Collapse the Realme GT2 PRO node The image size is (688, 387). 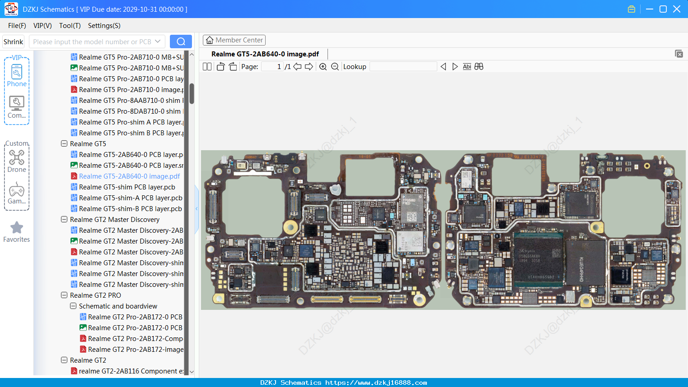[64, 295]
